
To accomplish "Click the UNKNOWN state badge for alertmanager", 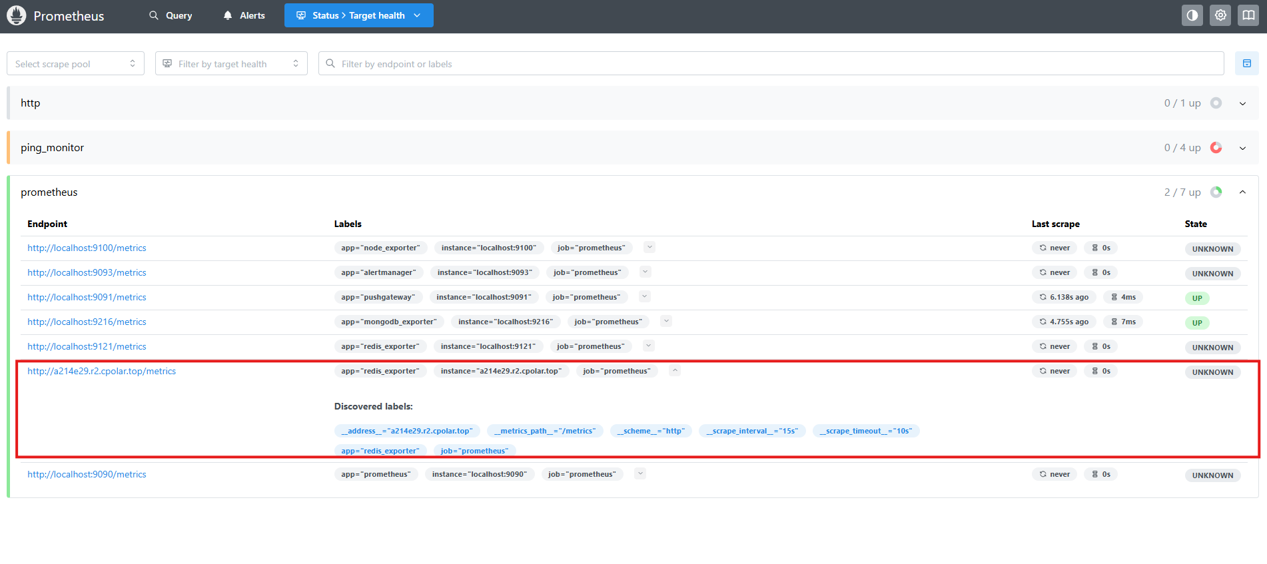I will pyautogui.click(x=1212, y=274).
